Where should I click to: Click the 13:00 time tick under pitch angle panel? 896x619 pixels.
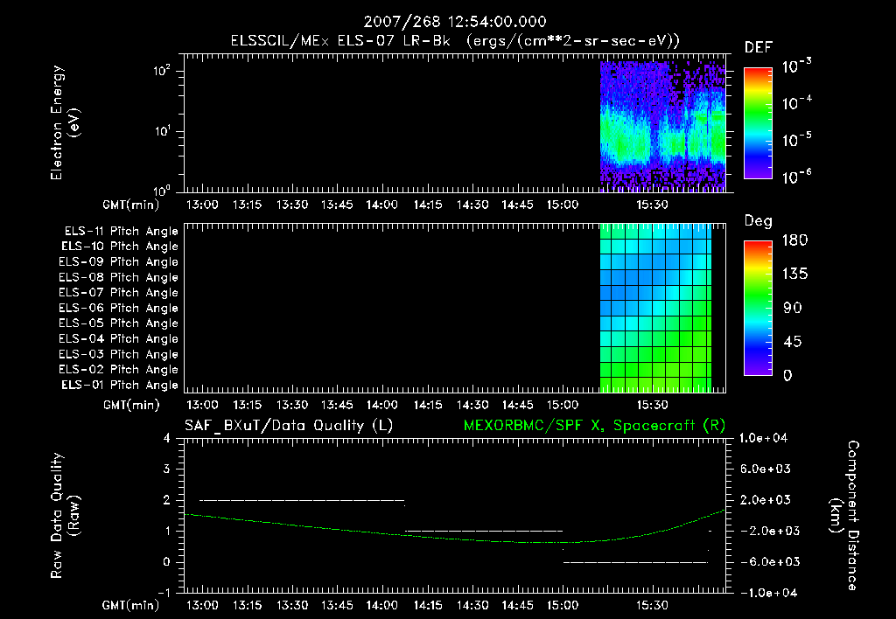point(202,406)
